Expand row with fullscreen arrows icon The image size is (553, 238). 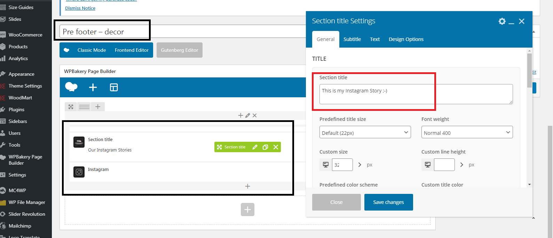pyautogui.click(x=71, y=107)
